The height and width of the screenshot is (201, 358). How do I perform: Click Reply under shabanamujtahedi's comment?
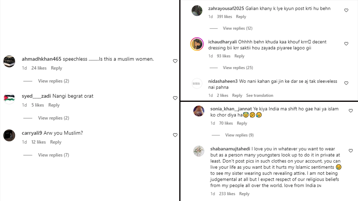pyautogui.click(x=244, y=194)
